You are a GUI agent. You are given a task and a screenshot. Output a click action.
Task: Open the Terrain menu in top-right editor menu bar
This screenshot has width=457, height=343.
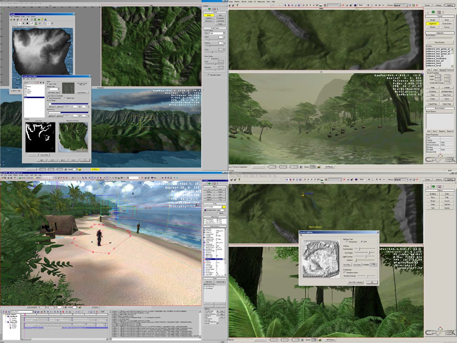[x=244, y=1]
